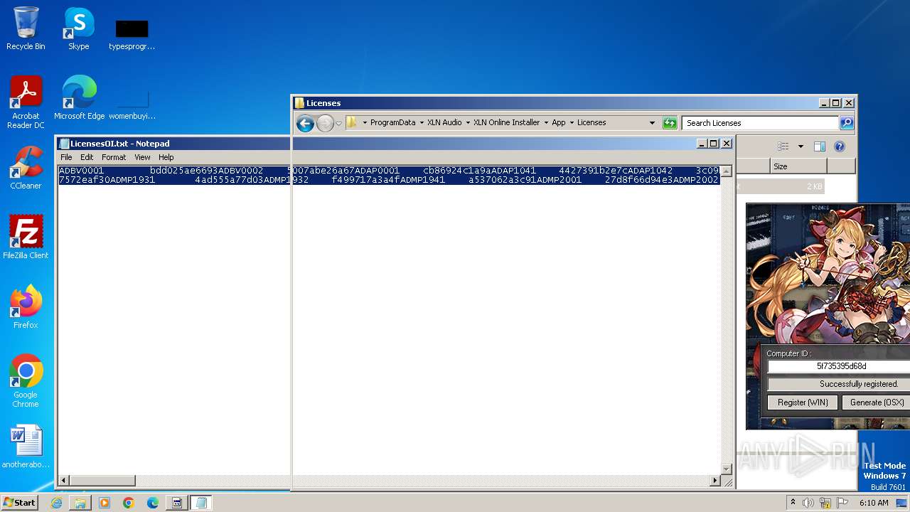
Task: Launch Skype from the desktop
Action: tap(78, 28)
